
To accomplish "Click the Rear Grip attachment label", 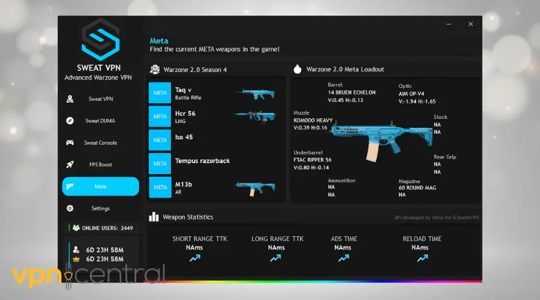I will (x=445, y=157).
